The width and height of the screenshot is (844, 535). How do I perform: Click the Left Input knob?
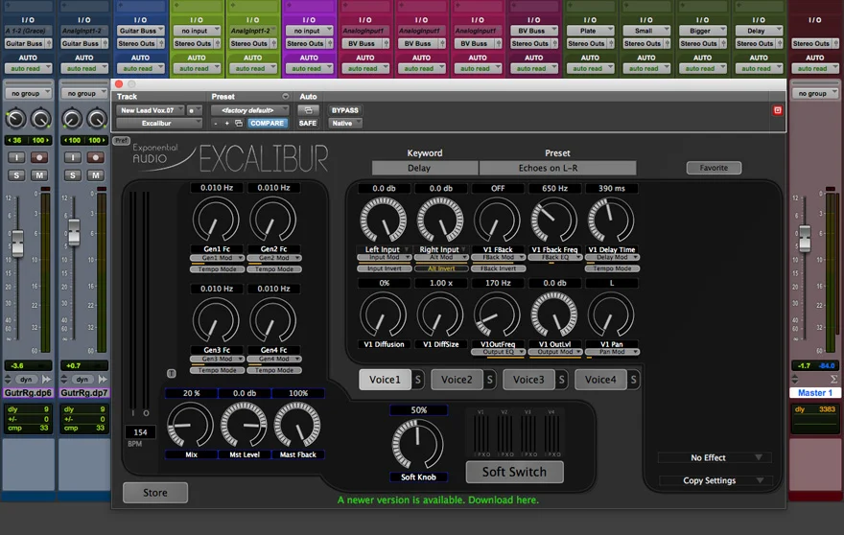(384, 221)
